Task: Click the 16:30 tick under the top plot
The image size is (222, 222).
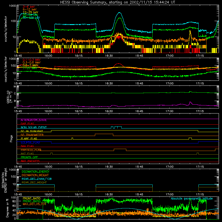Action: point(109,56)
